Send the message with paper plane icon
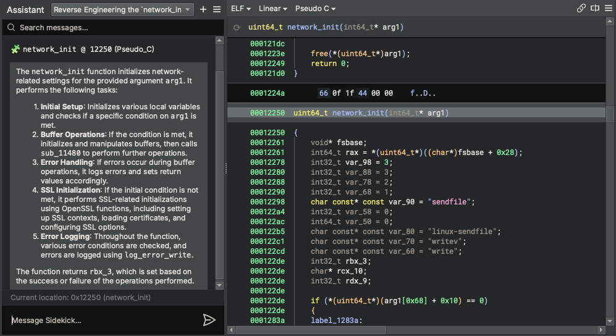Viewport: 616px width, 336px height. click(209, 320)
